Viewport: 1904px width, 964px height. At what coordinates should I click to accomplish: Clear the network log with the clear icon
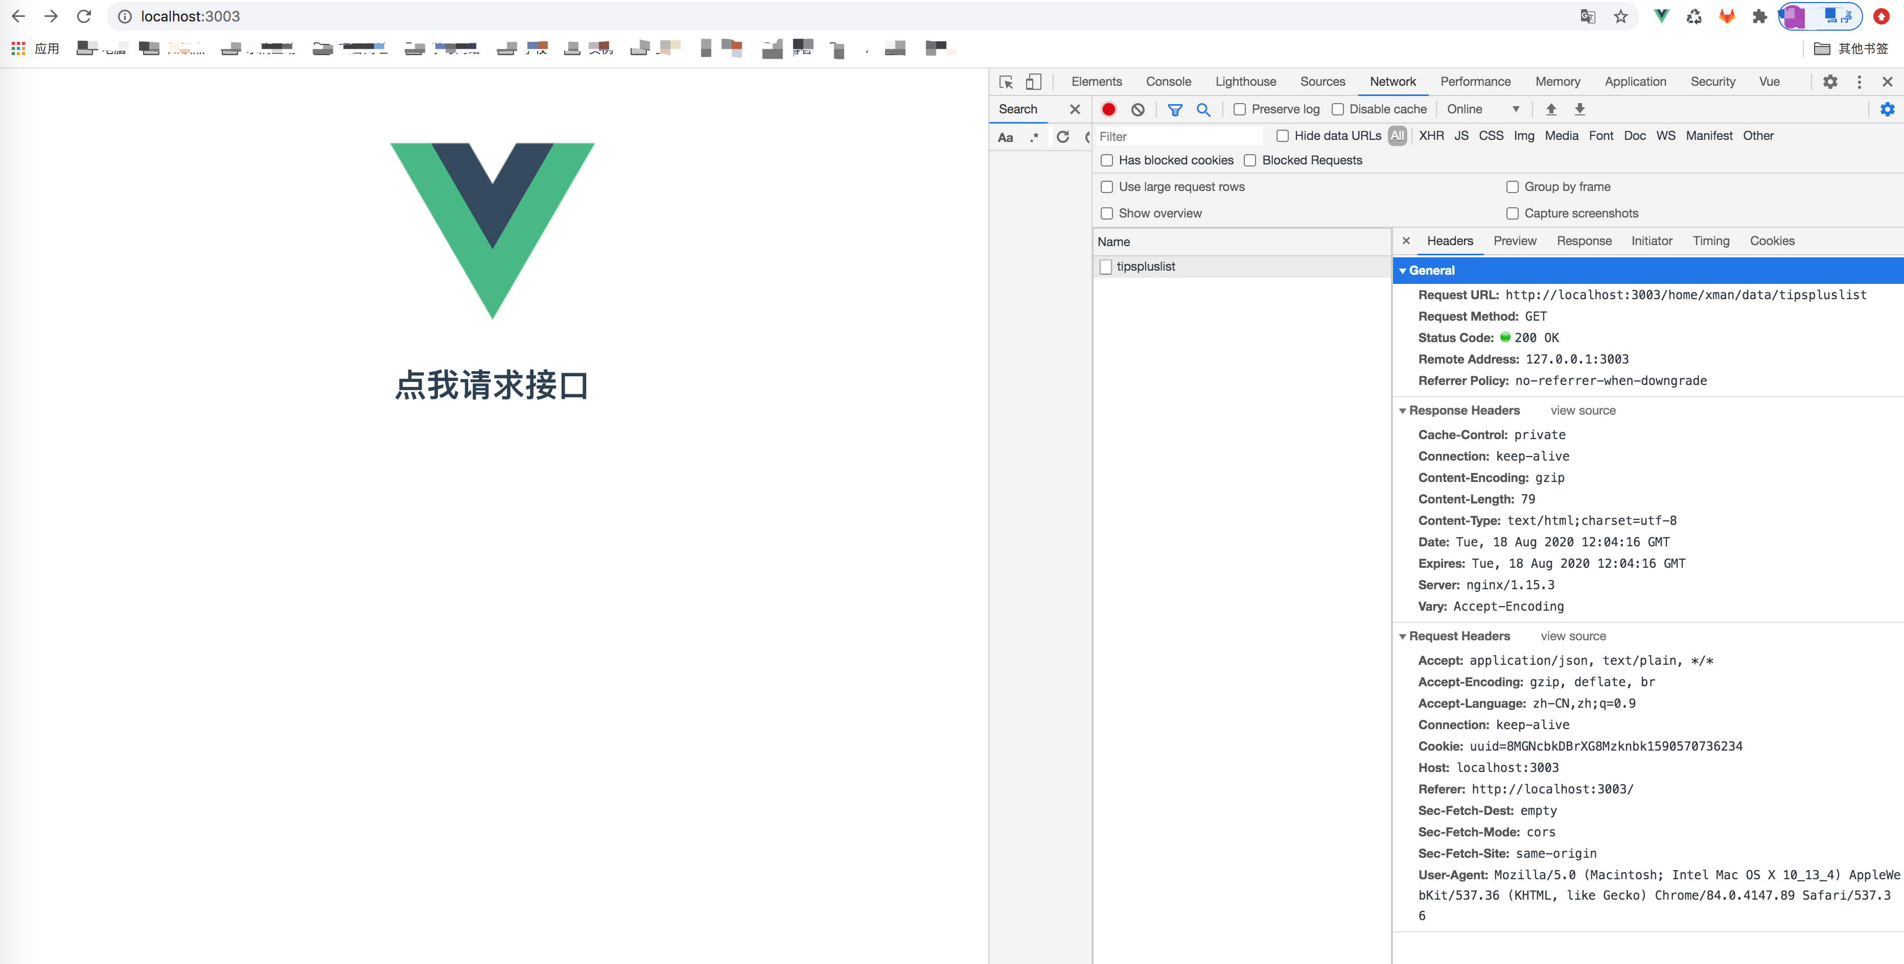tap(1137, 109)
